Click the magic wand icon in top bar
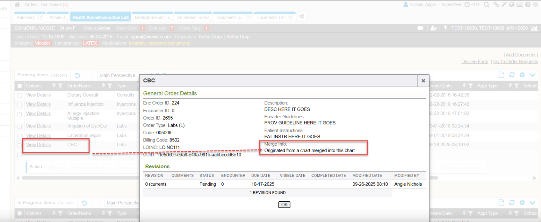The width and height of the screenshot is (541, 222). (504, 5)
